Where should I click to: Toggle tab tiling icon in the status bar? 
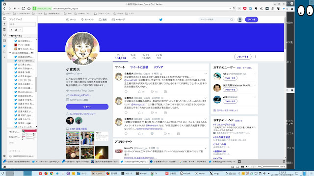237,167
